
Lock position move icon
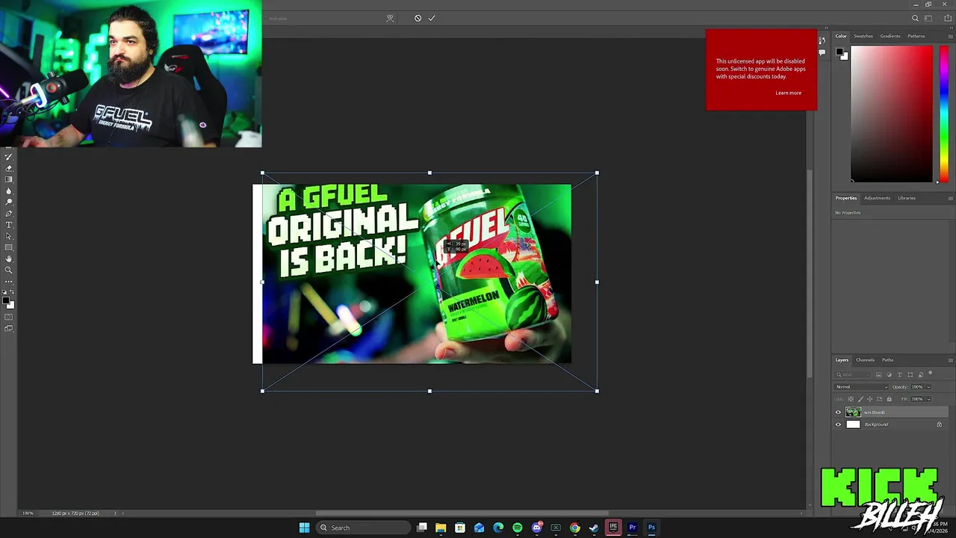click(x=870, y=399)
